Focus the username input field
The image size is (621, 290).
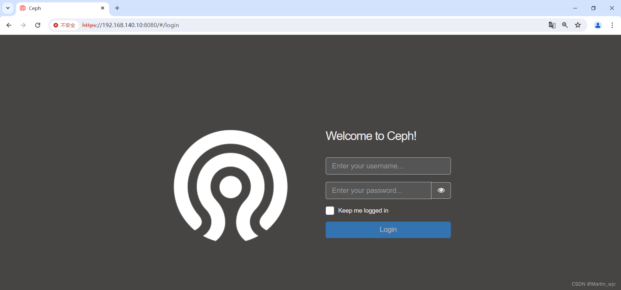(388, 166)
